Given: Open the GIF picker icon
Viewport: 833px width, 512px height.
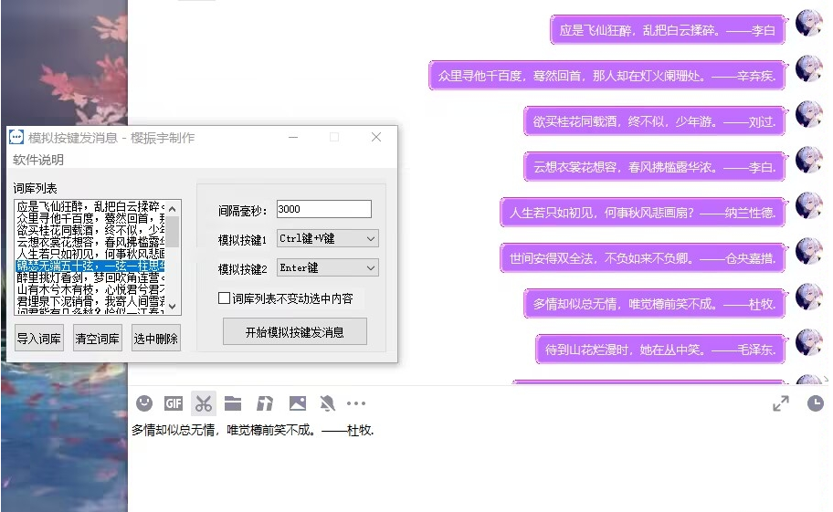Looking at the screenshot, I should click(174, 403).
